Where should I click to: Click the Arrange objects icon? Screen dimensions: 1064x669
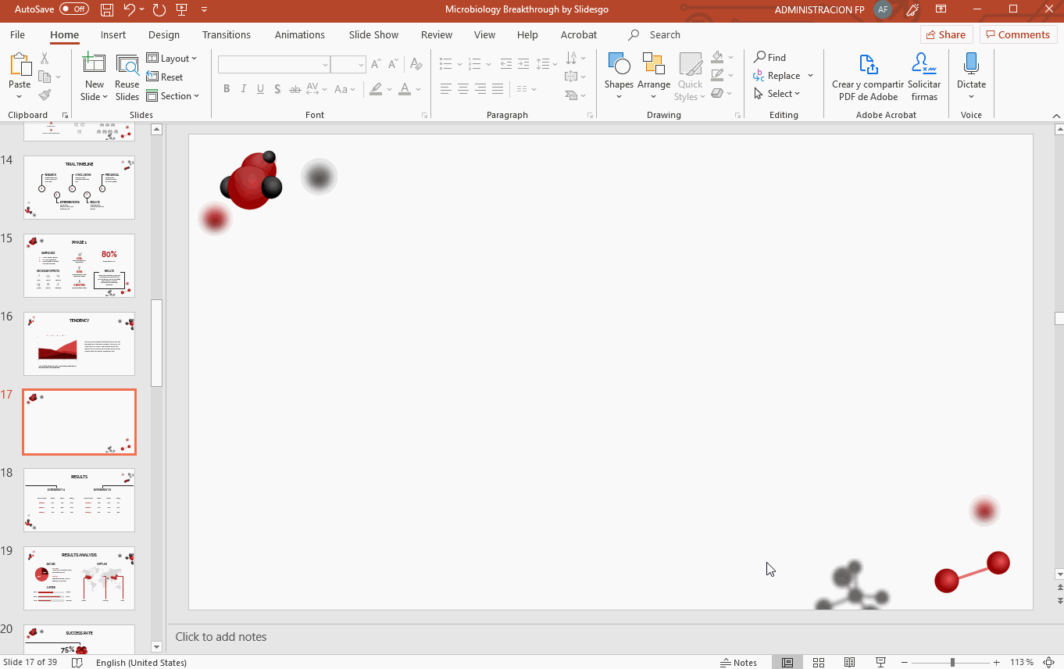pos(653,66)
